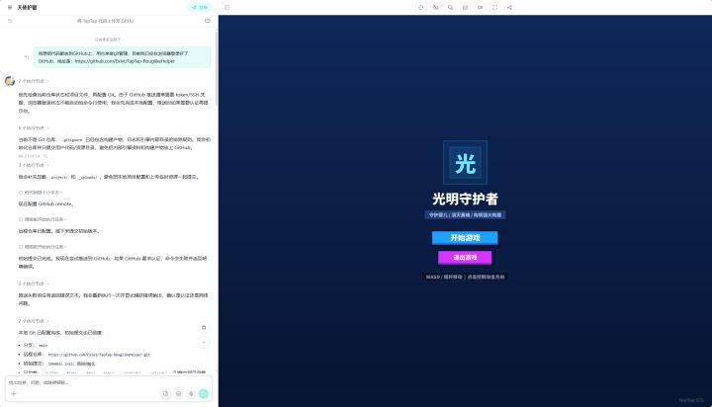Click the microphone icon in chat input
The width and height of the screenshot is (712, 407).
click(x=191, y=394)
